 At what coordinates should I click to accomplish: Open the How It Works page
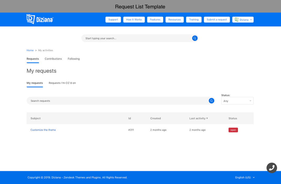click(x=134, y=20)
